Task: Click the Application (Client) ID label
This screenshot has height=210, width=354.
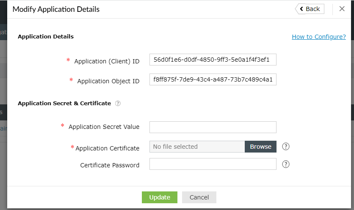Action: tap(107, 61)
